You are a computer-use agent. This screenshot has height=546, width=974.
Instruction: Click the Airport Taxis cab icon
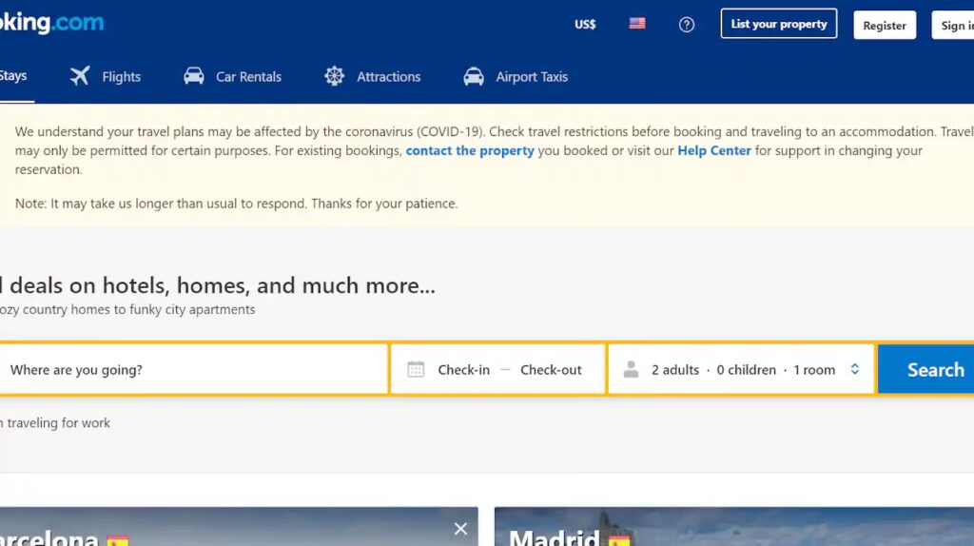(x=474, y=76)
